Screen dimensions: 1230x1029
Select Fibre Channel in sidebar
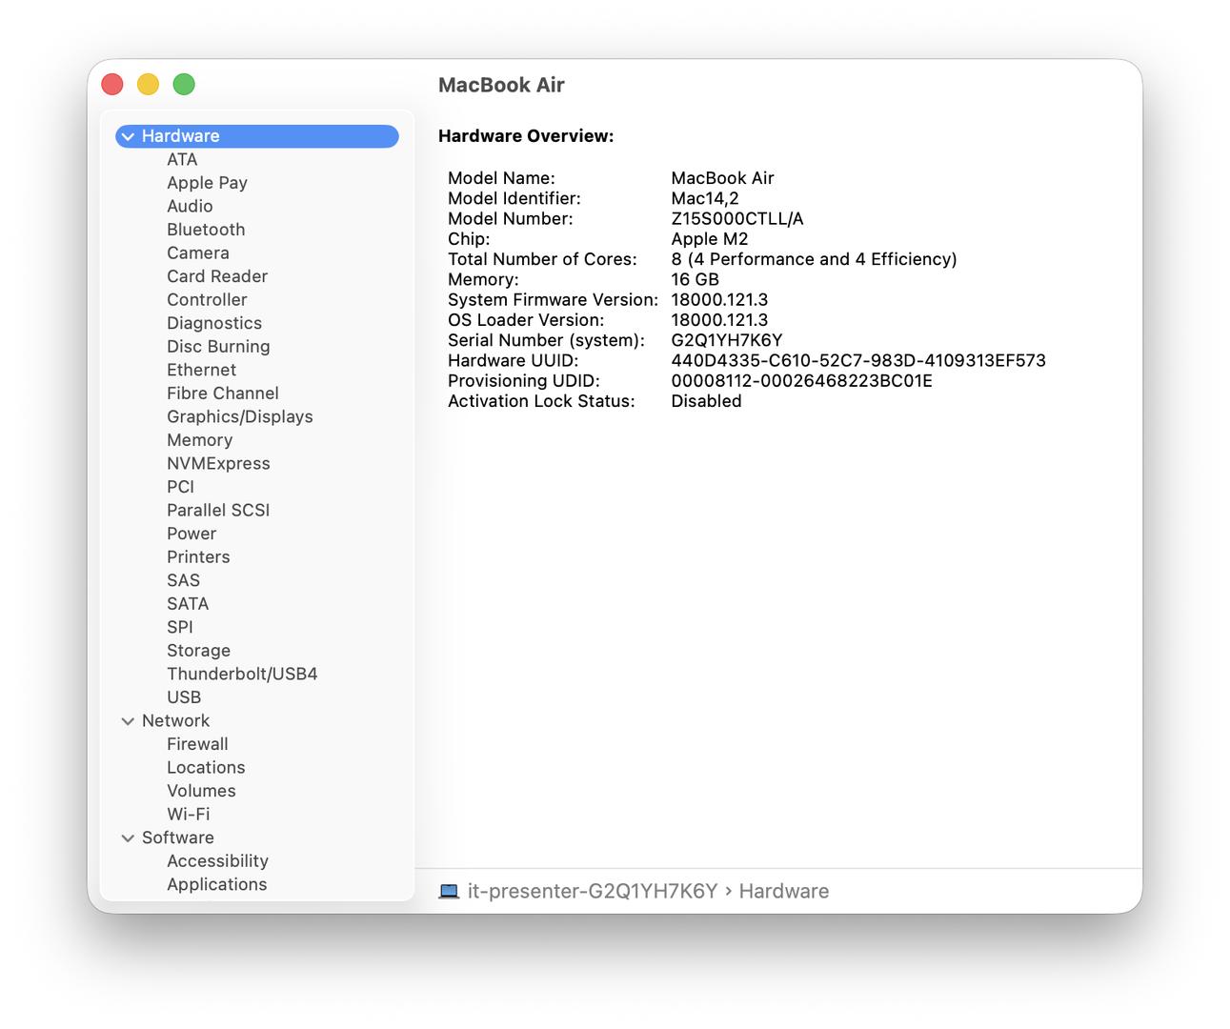[x=223, y=393]
